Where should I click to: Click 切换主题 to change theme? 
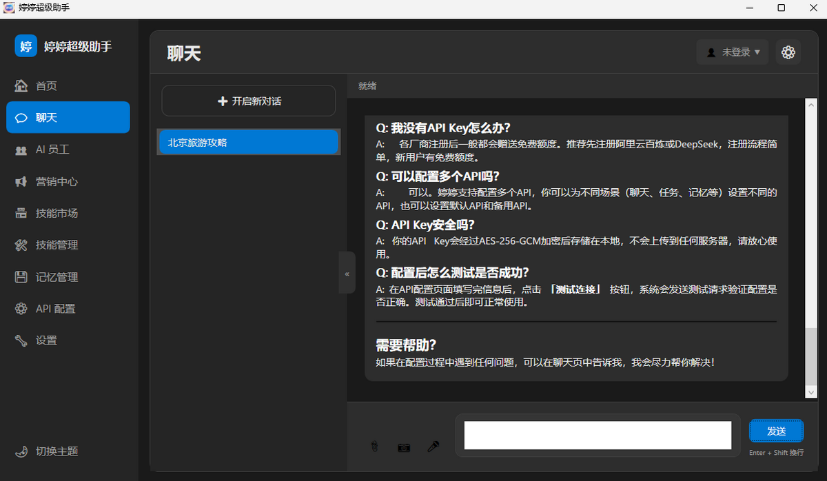click(68, 451)
